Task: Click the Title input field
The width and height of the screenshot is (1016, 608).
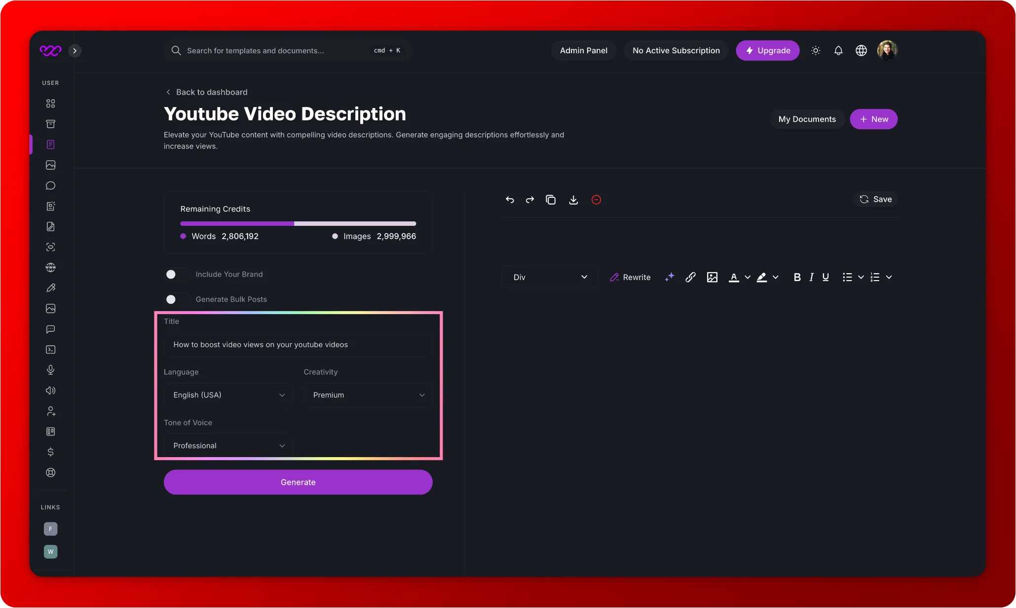Action: 298,345
